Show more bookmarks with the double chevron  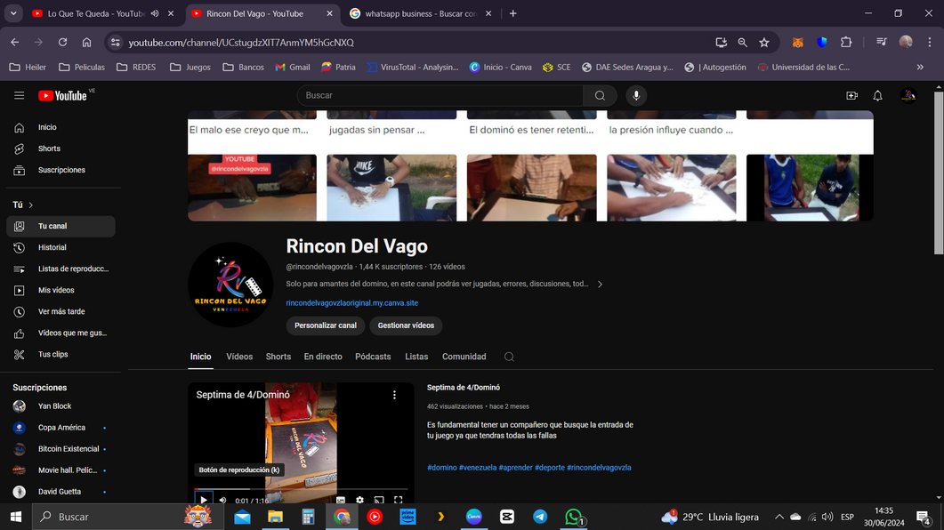coord(920,68)
